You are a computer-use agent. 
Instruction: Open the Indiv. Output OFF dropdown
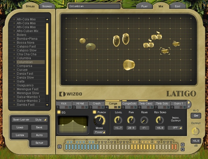coord(175,128)
